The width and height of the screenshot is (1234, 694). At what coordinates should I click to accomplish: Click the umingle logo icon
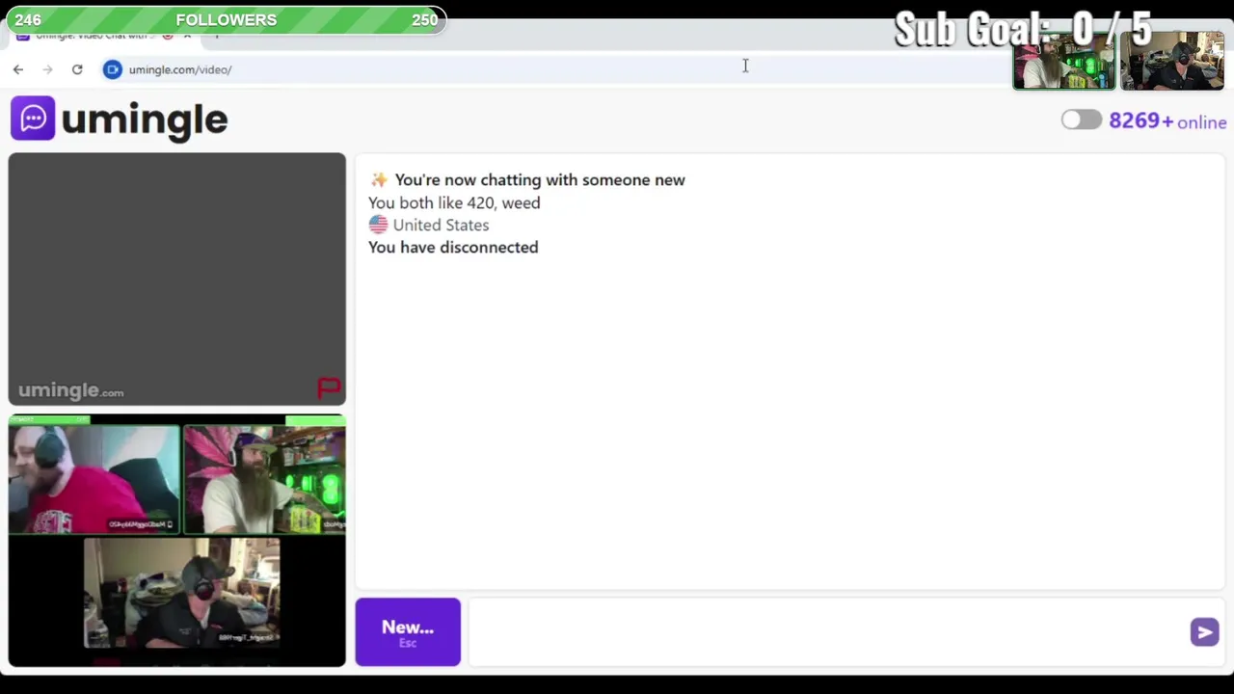click(33, 119)
